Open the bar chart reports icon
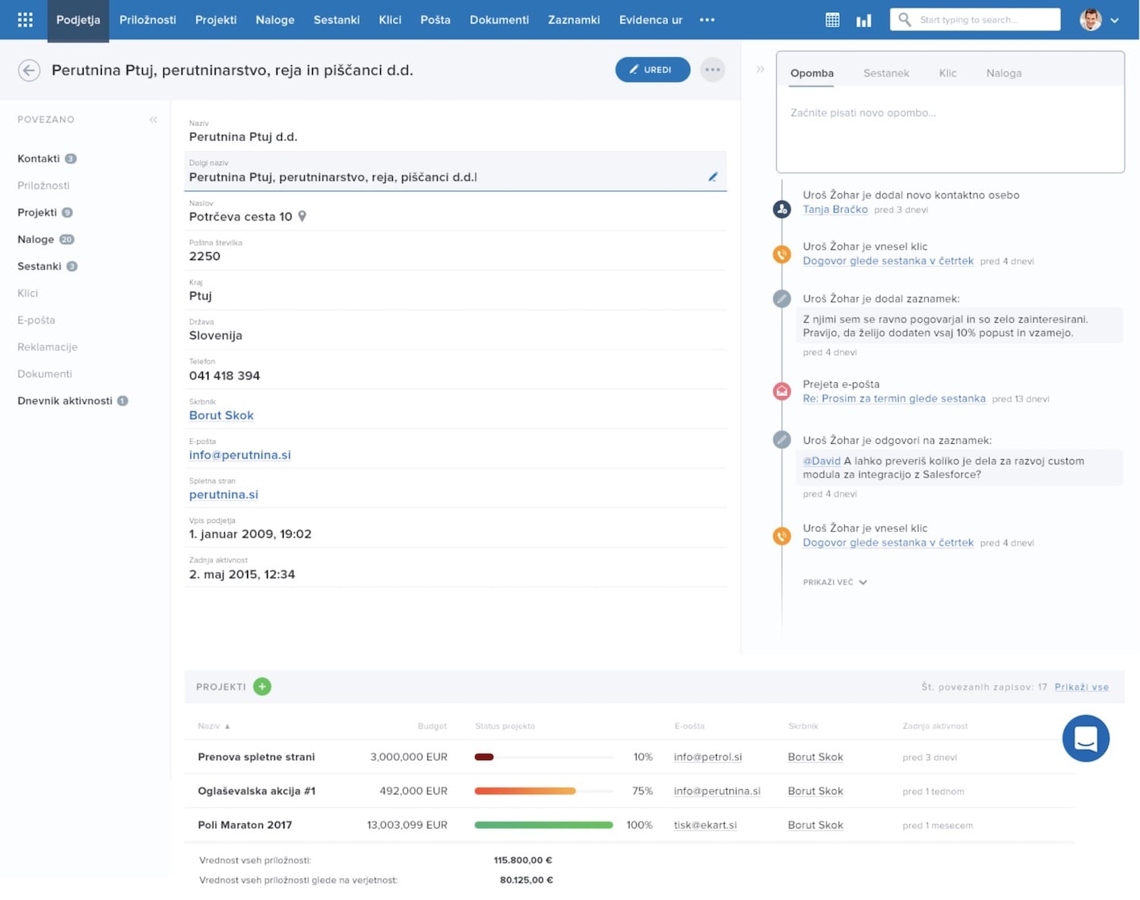1140x900 pixels. (x=863, y=20)
